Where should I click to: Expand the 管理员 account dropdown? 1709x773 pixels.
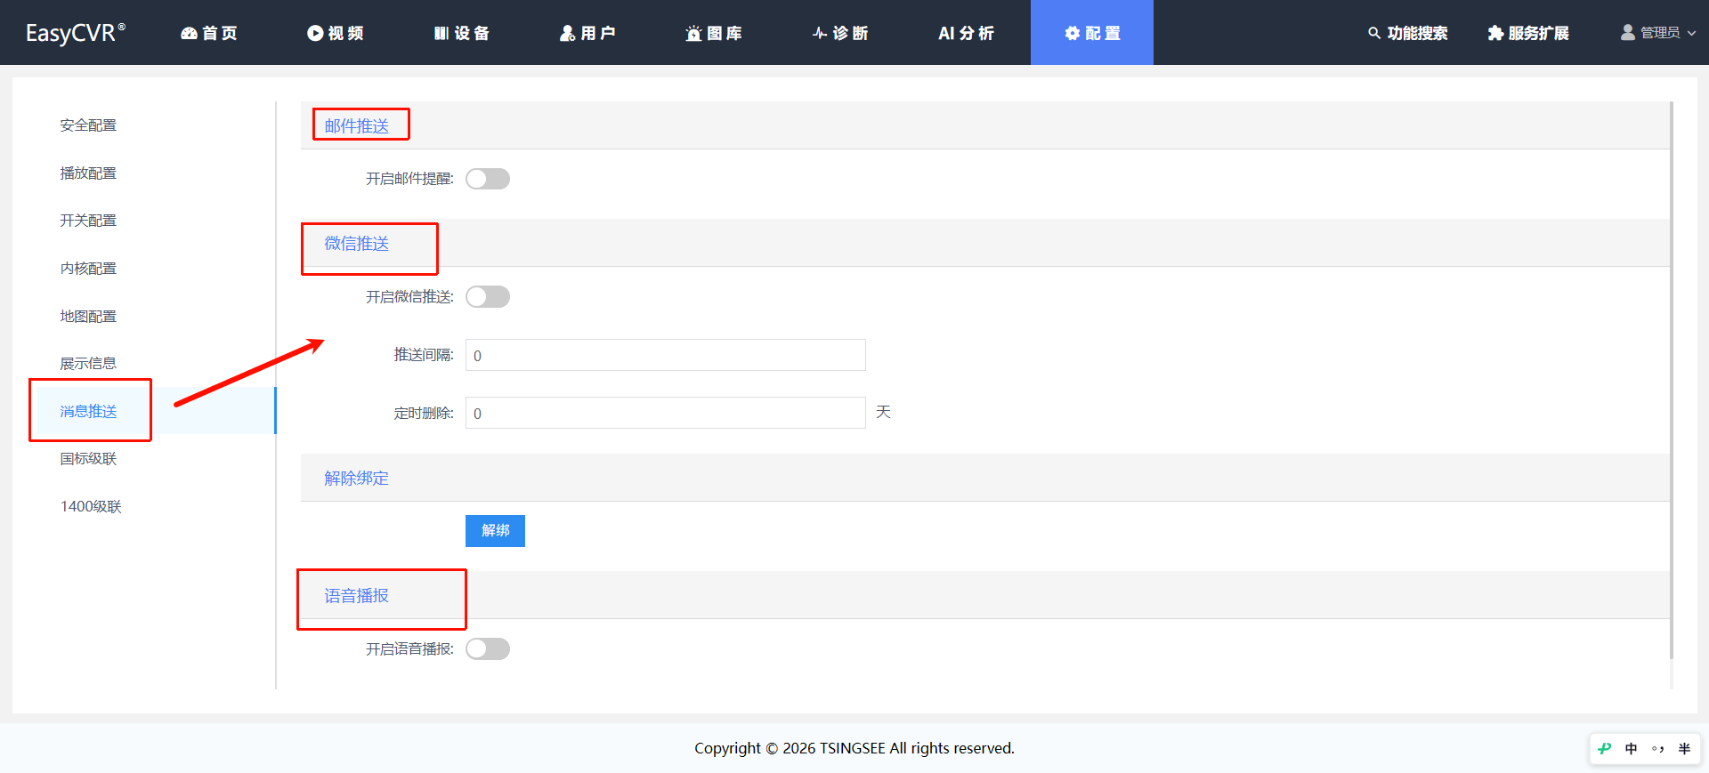pos(1658,33)
